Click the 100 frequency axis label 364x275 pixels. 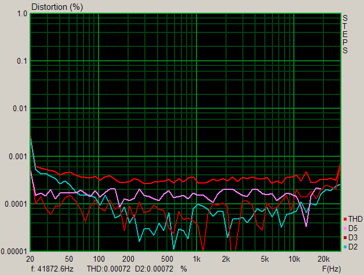pos(99,258)
